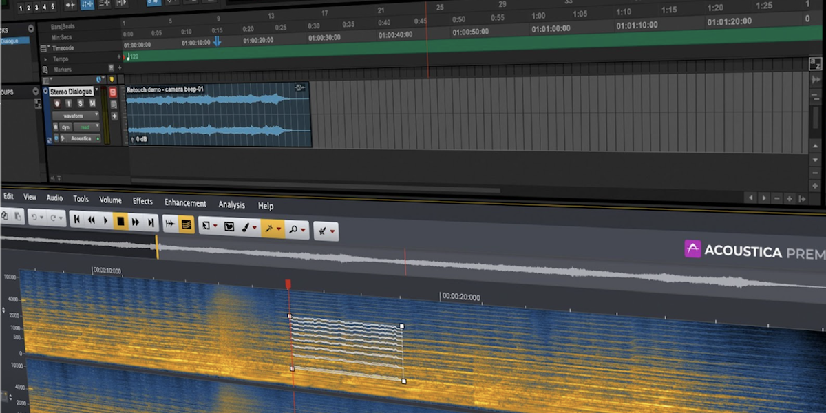Mute the Stereo Dialogue track

(x=92, y=103)
